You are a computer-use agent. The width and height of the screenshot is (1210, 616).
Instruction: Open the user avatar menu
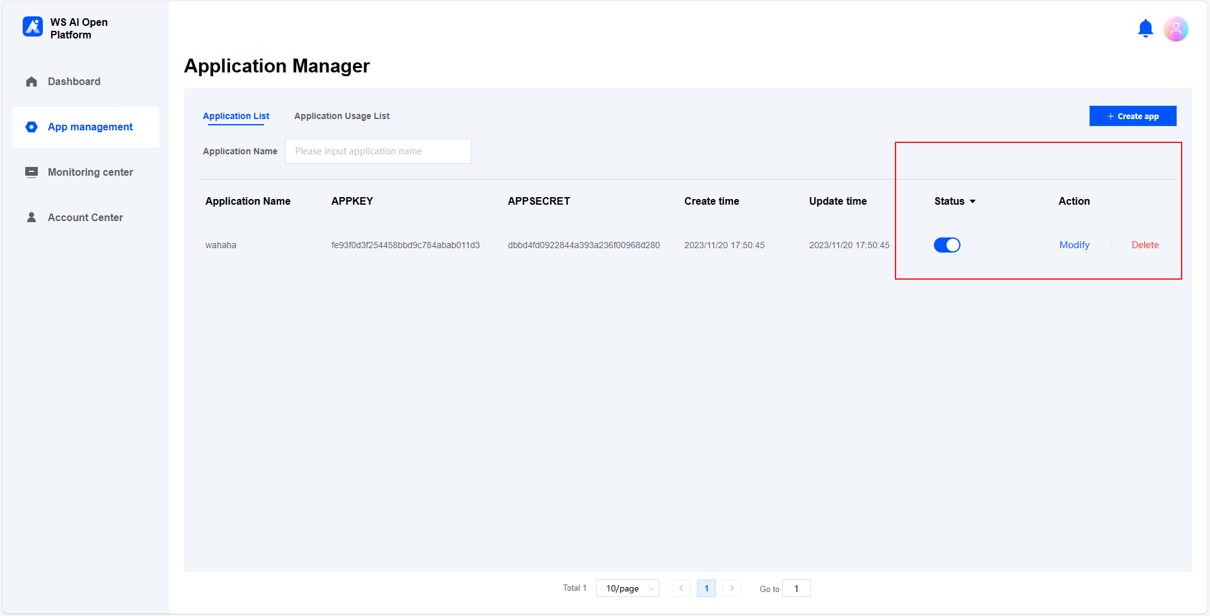point(1175,29)
